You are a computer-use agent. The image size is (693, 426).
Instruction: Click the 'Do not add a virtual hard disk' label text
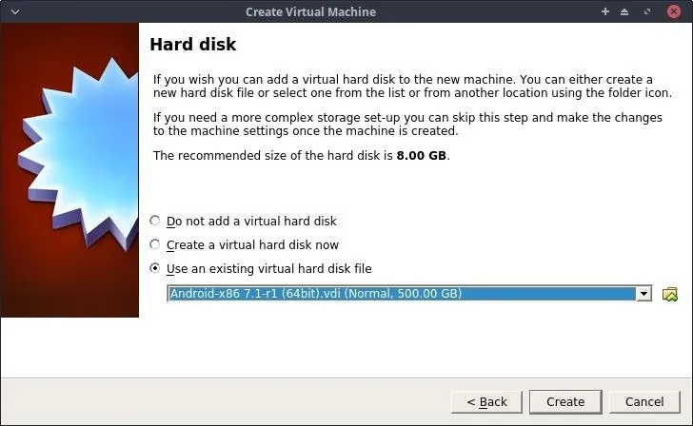pos(251,222)
